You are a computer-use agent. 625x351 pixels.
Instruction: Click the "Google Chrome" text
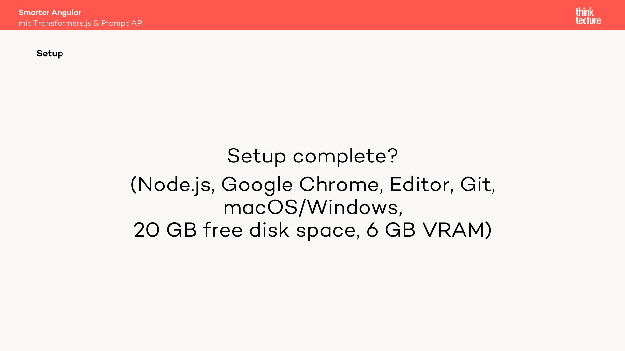(x=300, y=185)
